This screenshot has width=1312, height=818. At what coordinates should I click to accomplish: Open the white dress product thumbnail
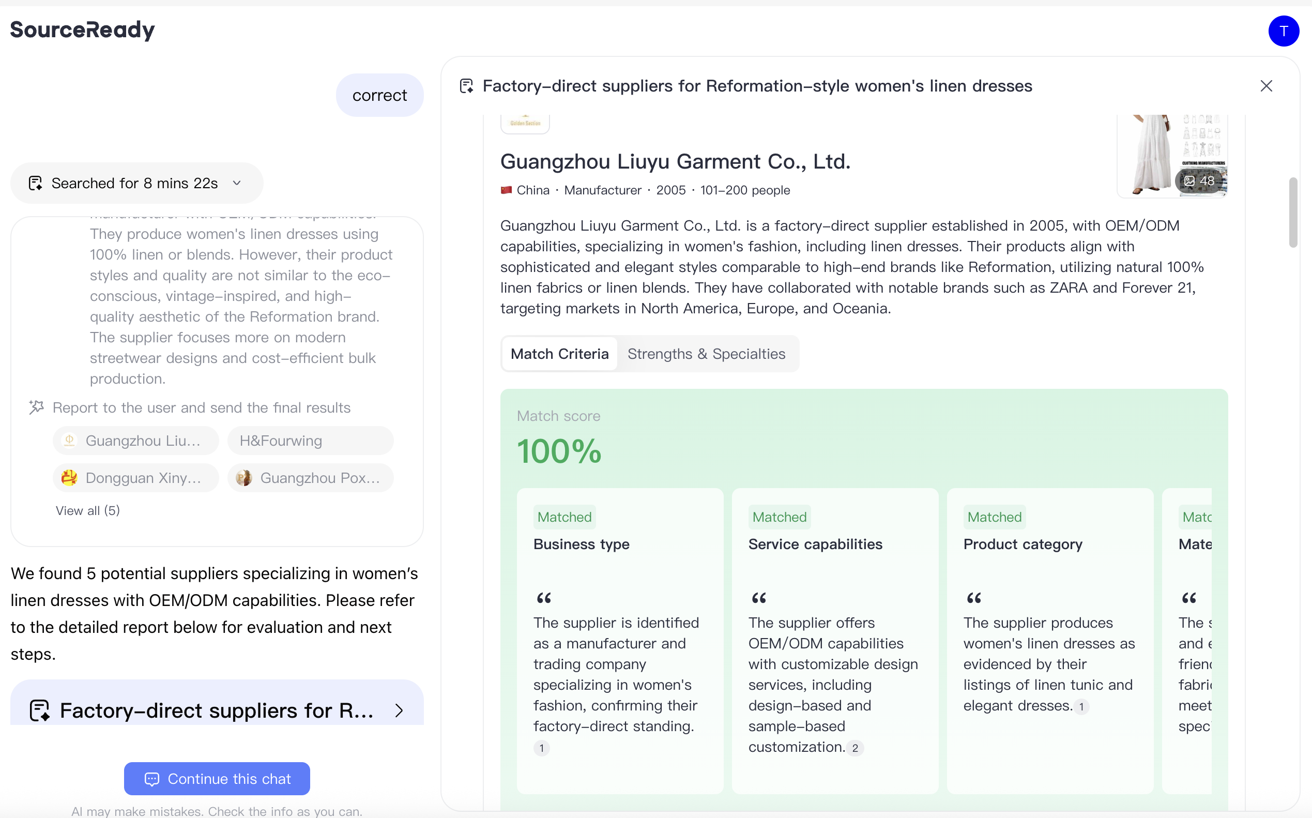[1146, 154]
